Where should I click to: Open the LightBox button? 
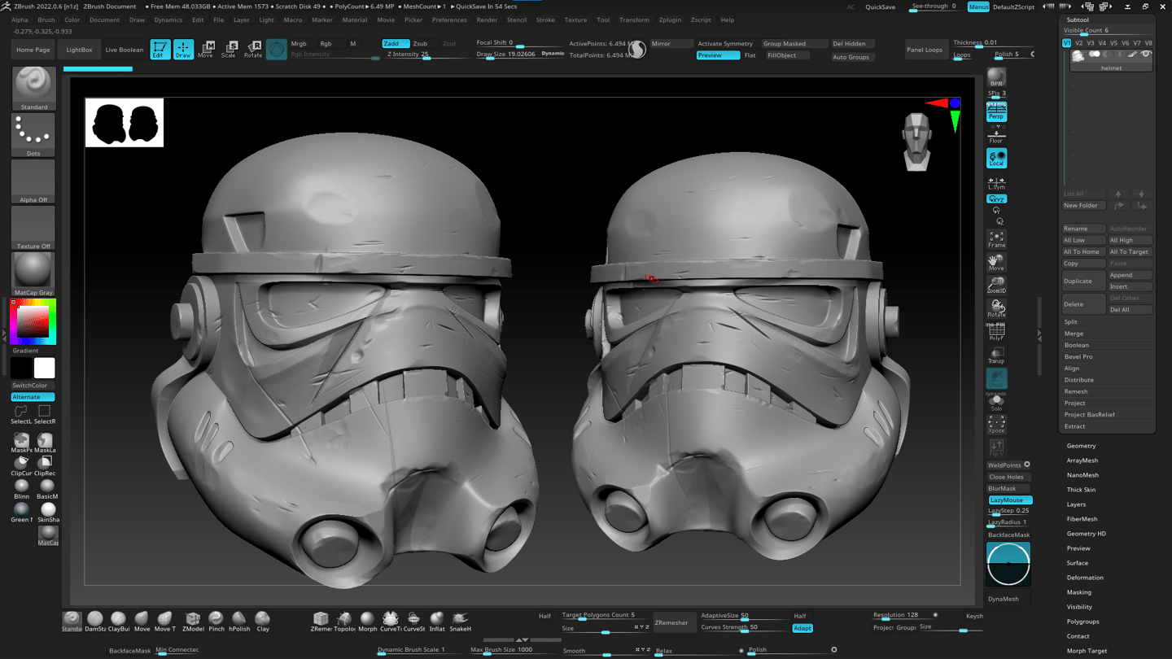point(79,50)
